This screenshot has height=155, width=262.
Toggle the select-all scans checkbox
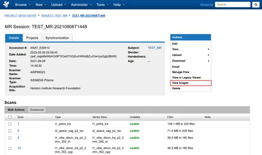10,117
